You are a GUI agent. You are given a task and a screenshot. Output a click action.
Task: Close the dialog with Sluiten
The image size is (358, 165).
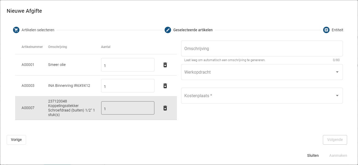[x=313, y=155]
